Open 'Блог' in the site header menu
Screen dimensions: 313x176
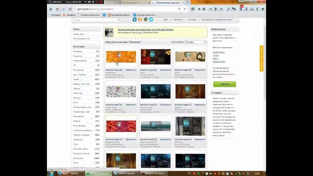click(x=166, y=20)
